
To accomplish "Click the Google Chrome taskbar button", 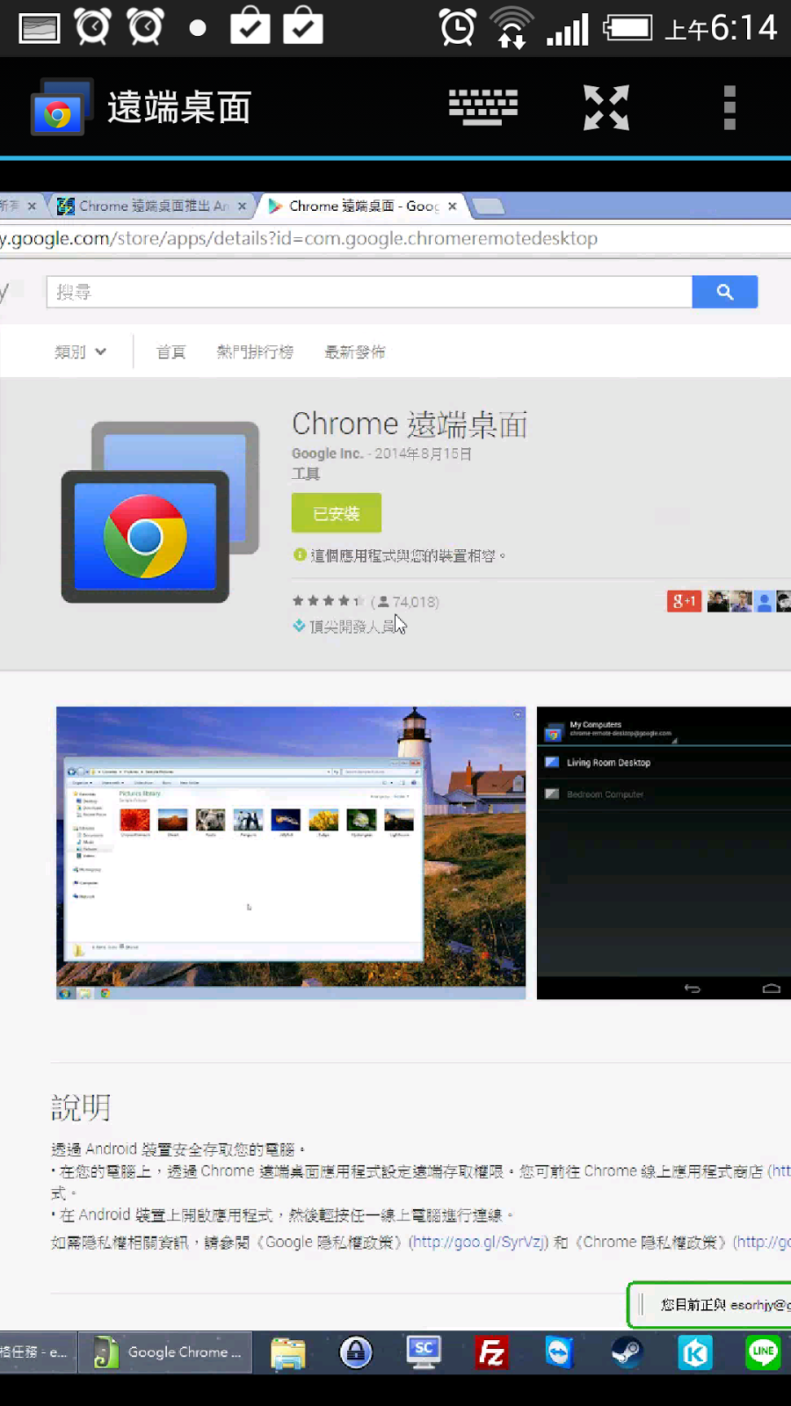I will pos(166,1352).
